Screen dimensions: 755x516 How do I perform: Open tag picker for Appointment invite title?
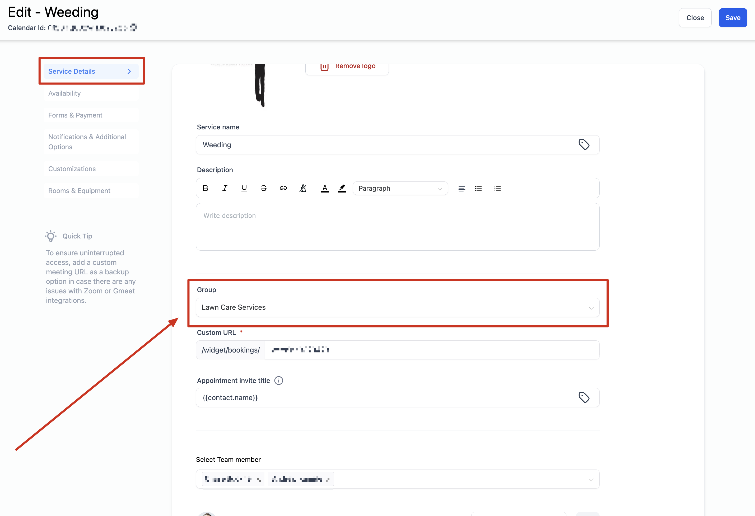click(x=584, y=397)
